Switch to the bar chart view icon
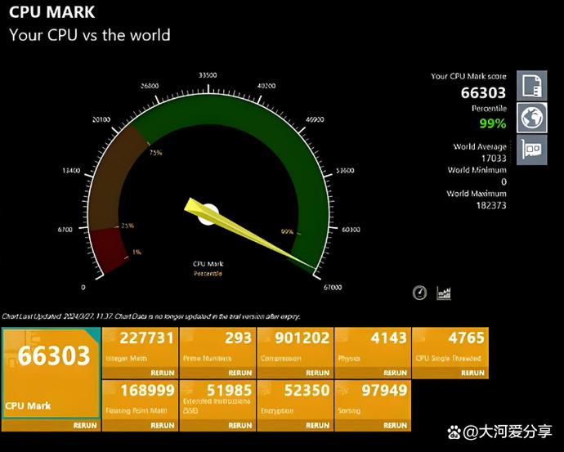 pos(444,293)
